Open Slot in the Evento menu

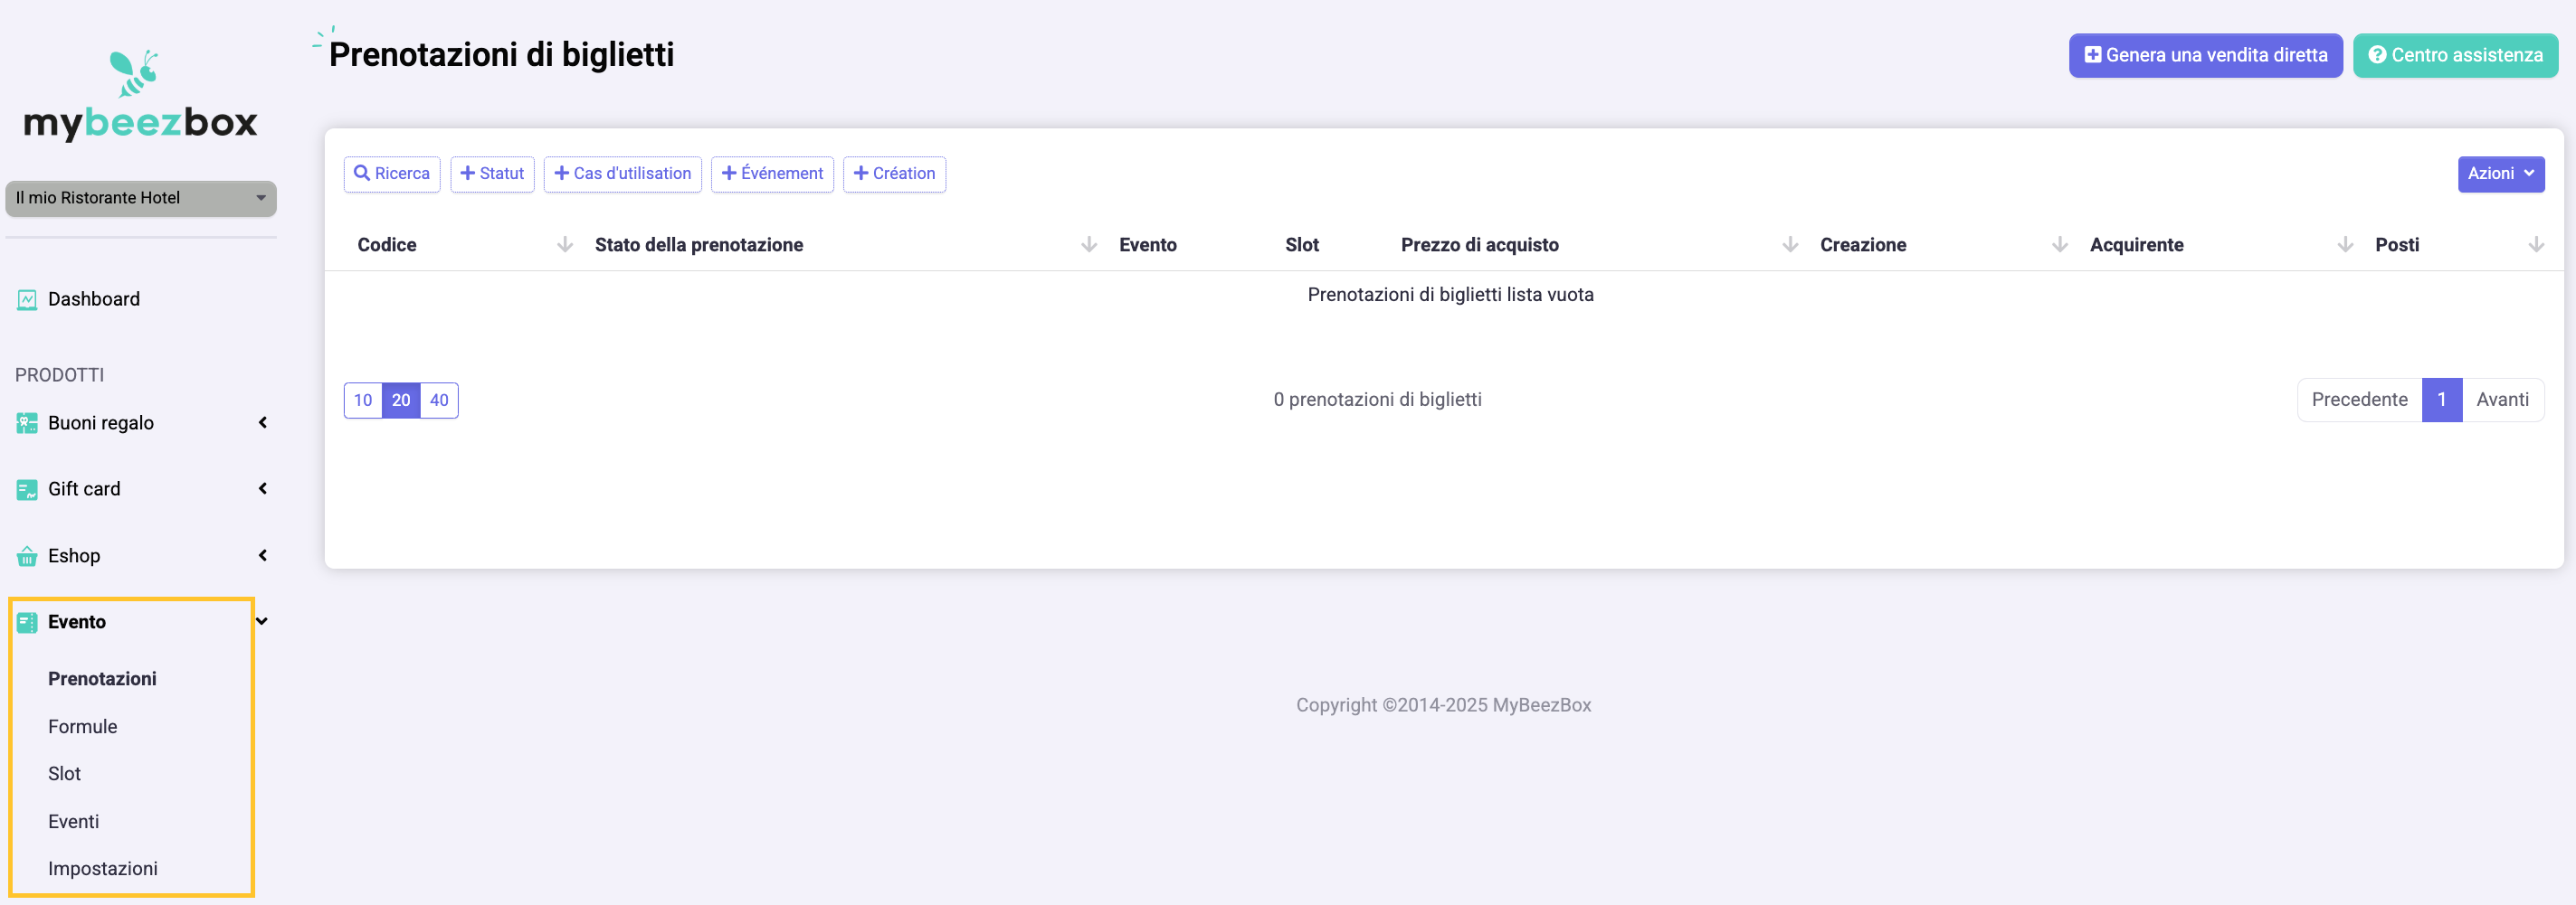coord(64,774)
